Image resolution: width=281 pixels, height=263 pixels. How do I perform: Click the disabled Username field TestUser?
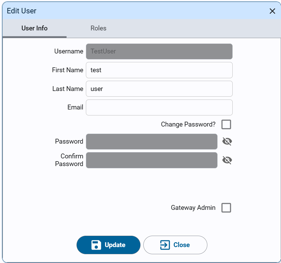[159, 51]
